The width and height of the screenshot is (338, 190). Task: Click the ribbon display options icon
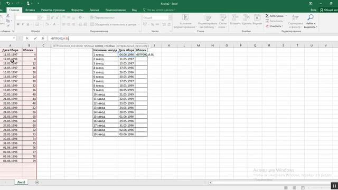311,4
